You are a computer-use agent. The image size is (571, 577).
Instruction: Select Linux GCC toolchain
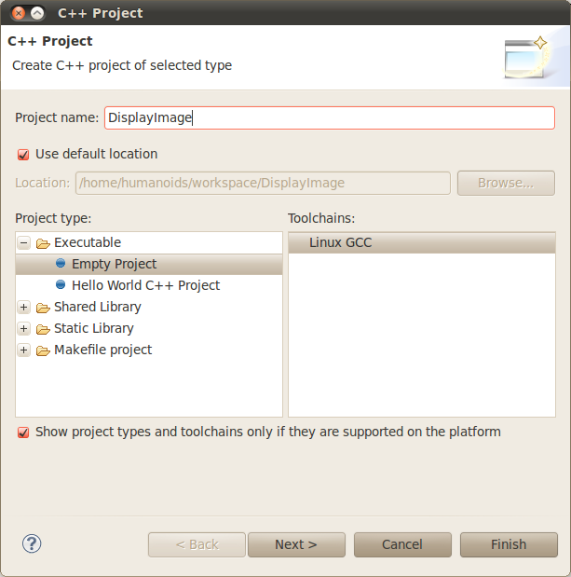[341, 242]
